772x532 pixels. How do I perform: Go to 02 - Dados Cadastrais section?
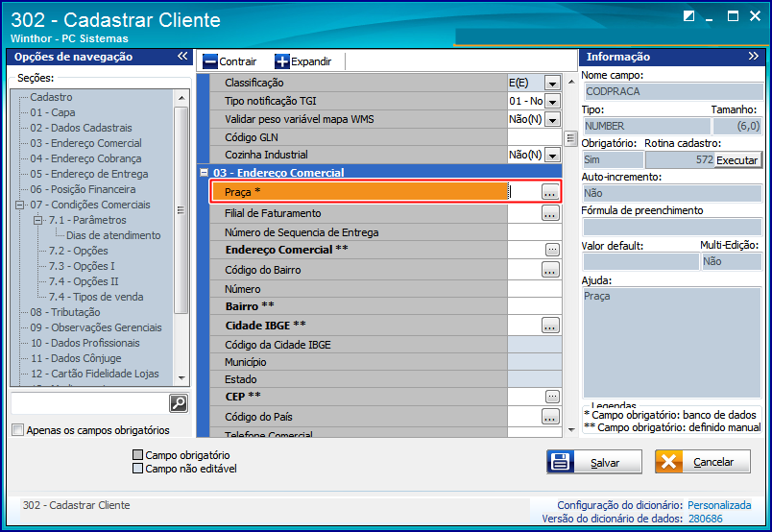click(81, 128)
